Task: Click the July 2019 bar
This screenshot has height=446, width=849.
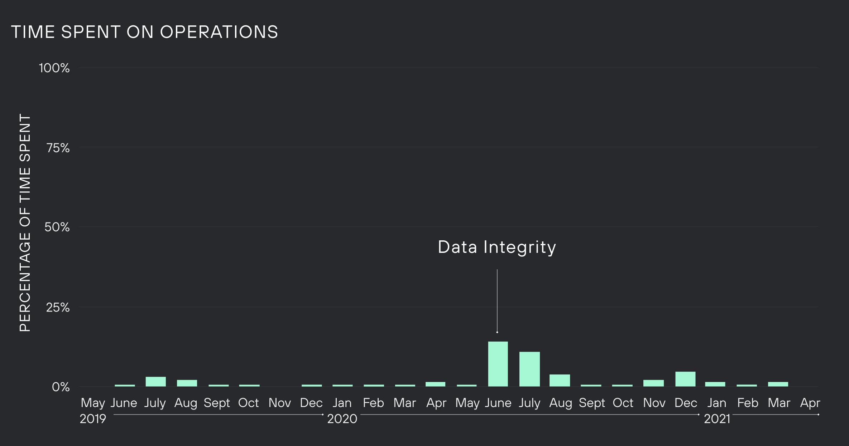Action: pyautogui.click(x=155, y=382)
